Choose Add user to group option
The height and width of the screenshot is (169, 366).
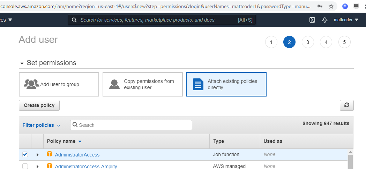59,84
